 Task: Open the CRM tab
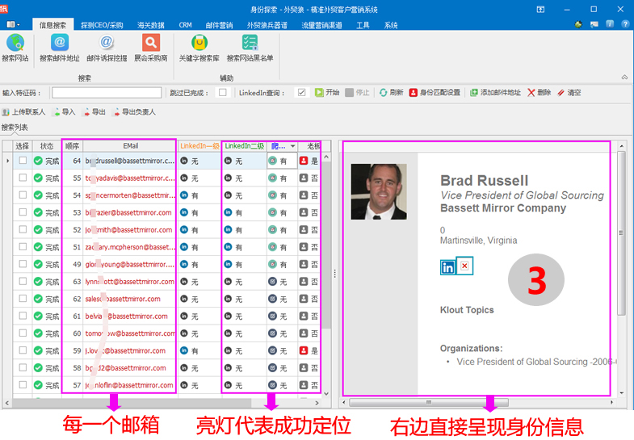[x=185, y=25]
